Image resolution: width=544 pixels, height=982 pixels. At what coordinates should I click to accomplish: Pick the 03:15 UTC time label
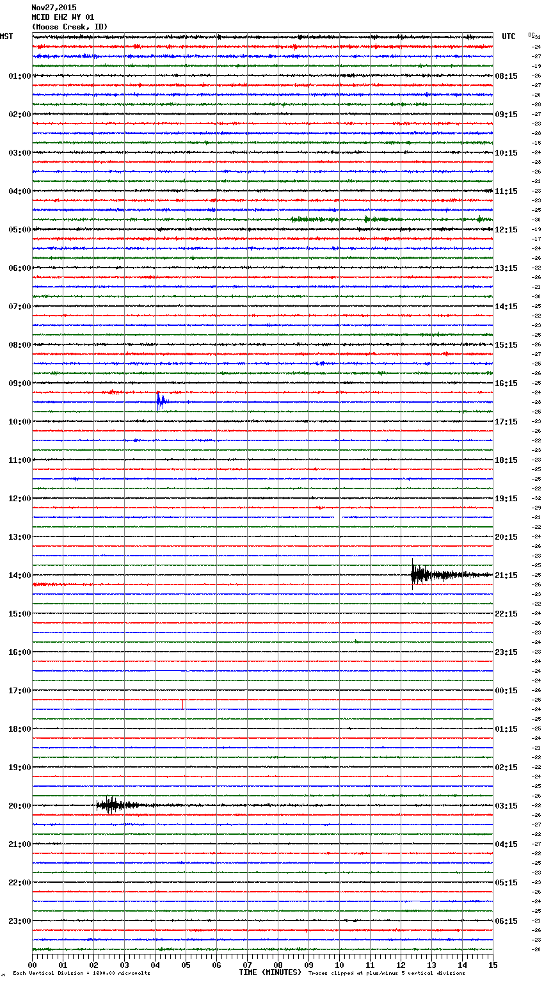click(x=506, y=806)
